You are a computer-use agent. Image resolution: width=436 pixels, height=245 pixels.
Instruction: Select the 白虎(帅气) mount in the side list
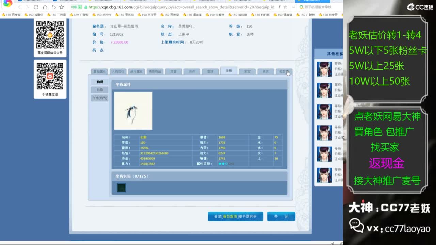tap(99, 98)
